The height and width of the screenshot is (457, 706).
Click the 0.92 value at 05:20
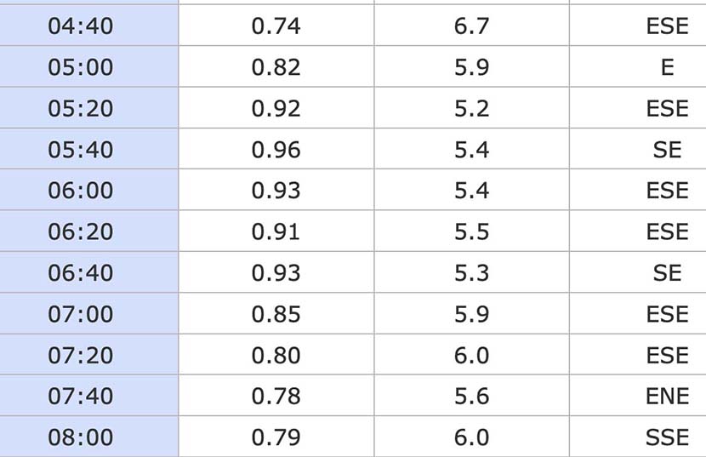pyautogui.click(x=276, y=108)
